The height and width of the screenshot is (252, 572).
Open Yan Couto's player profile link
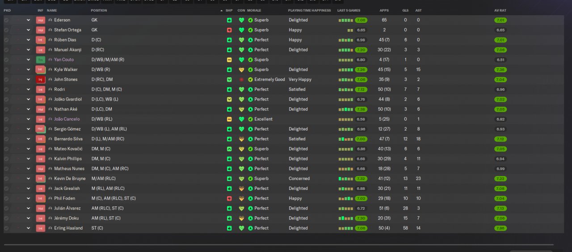(64, 60)
